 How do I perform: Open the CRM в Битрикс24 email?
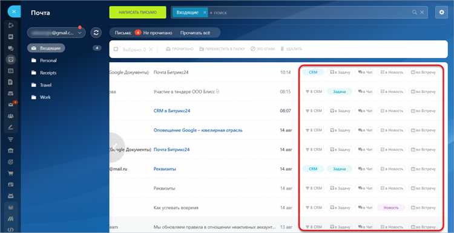coord(172,111)
